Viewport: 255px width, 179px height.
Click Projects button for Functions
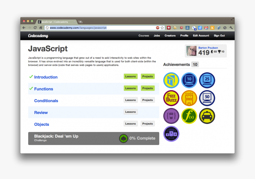(x=148, y=88)
